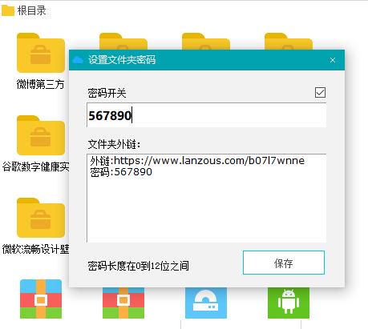Close the 设置文件夹密码 dialog
Image resolution: width=368 pixels, height=329 pixels.
(333, 60)
